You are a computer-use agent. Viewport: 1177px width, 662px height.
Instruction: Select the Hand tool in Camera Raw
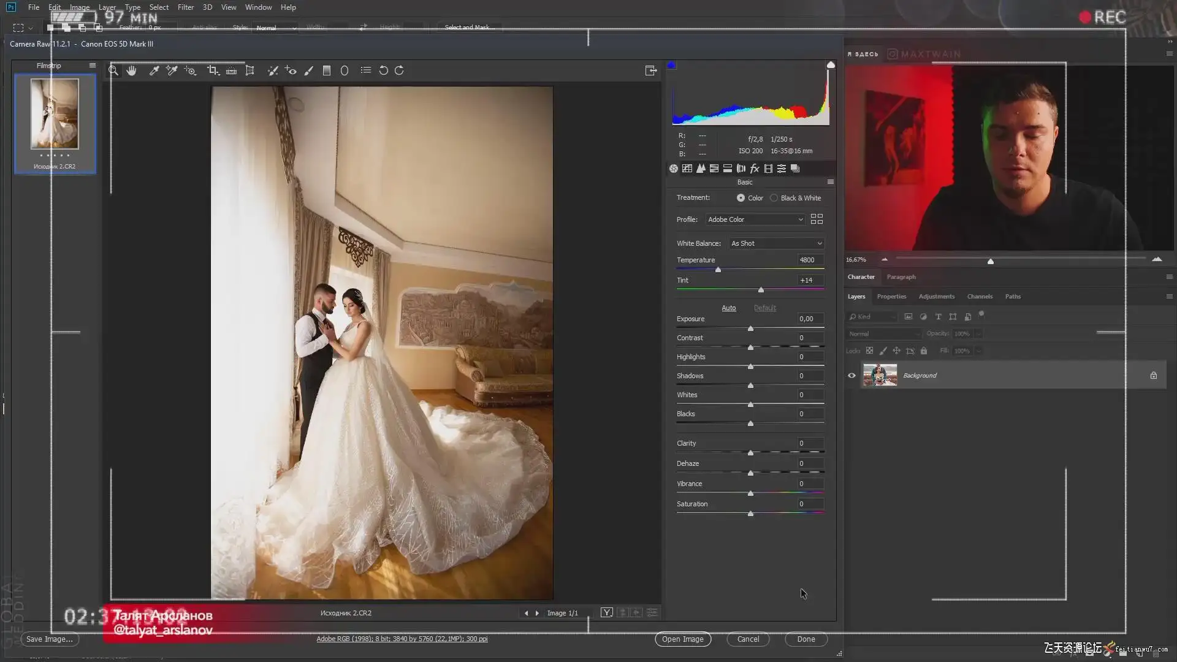click(x=131, y=70)
